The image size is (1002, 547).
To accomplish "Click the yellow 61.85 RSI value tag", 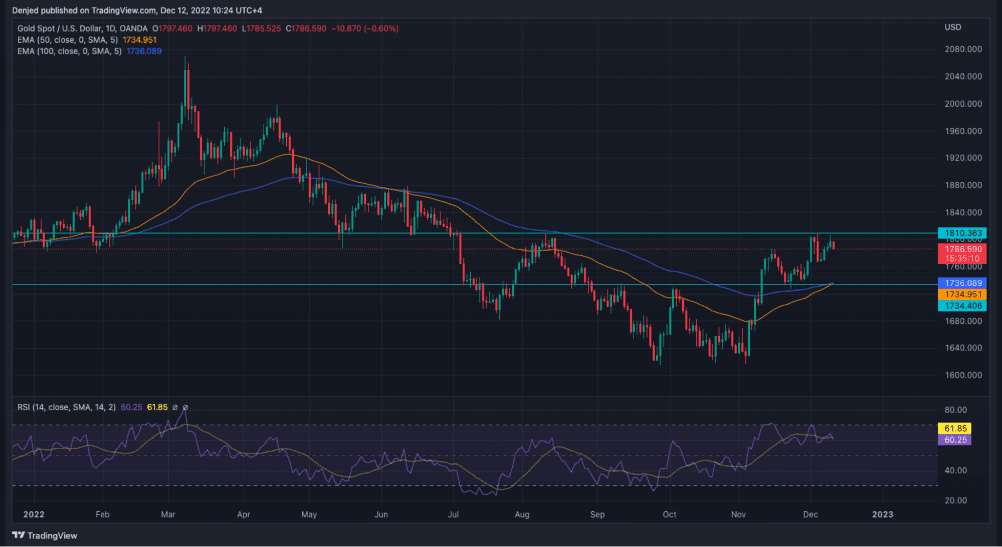I will (x=954, y=429).
